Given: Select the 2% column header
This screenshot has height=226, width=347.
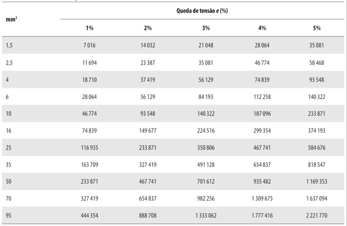Looking at the screenshot, I should tap(148, 28).
